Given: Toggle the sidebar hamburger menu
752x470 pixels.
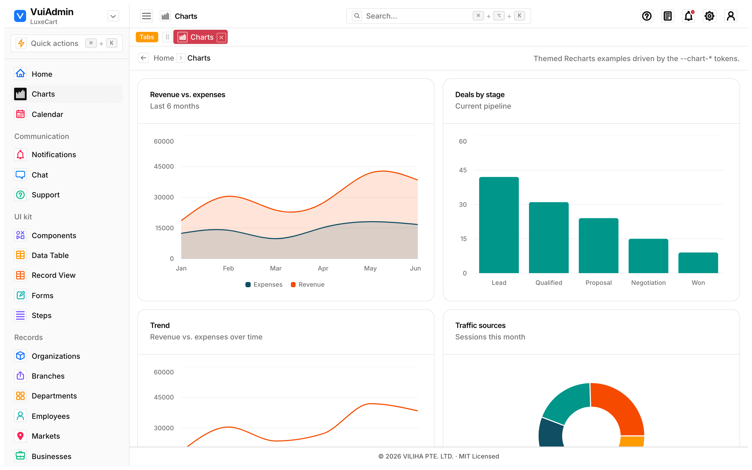Looking at the screenshot, I should [146, 16].
